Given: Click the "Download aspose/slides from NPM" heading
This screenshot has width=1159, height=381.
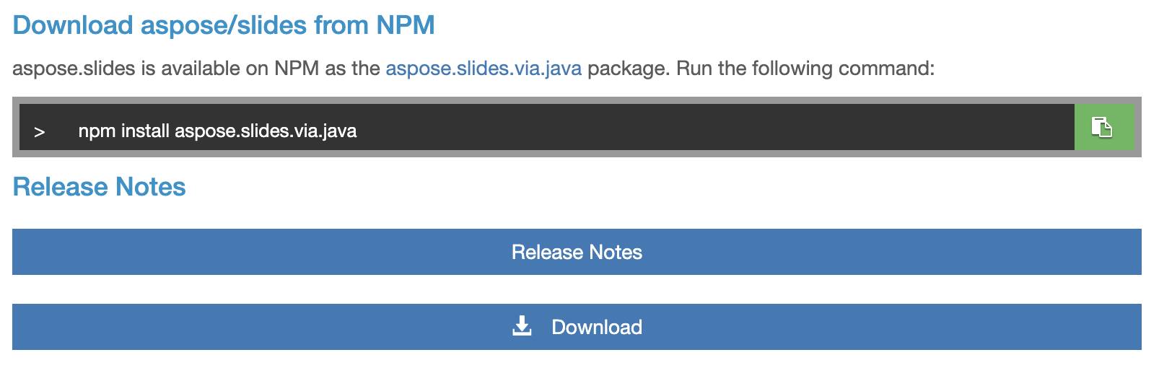Looking at the screenshot, I should pyautogui.click(x=224, y=25).
